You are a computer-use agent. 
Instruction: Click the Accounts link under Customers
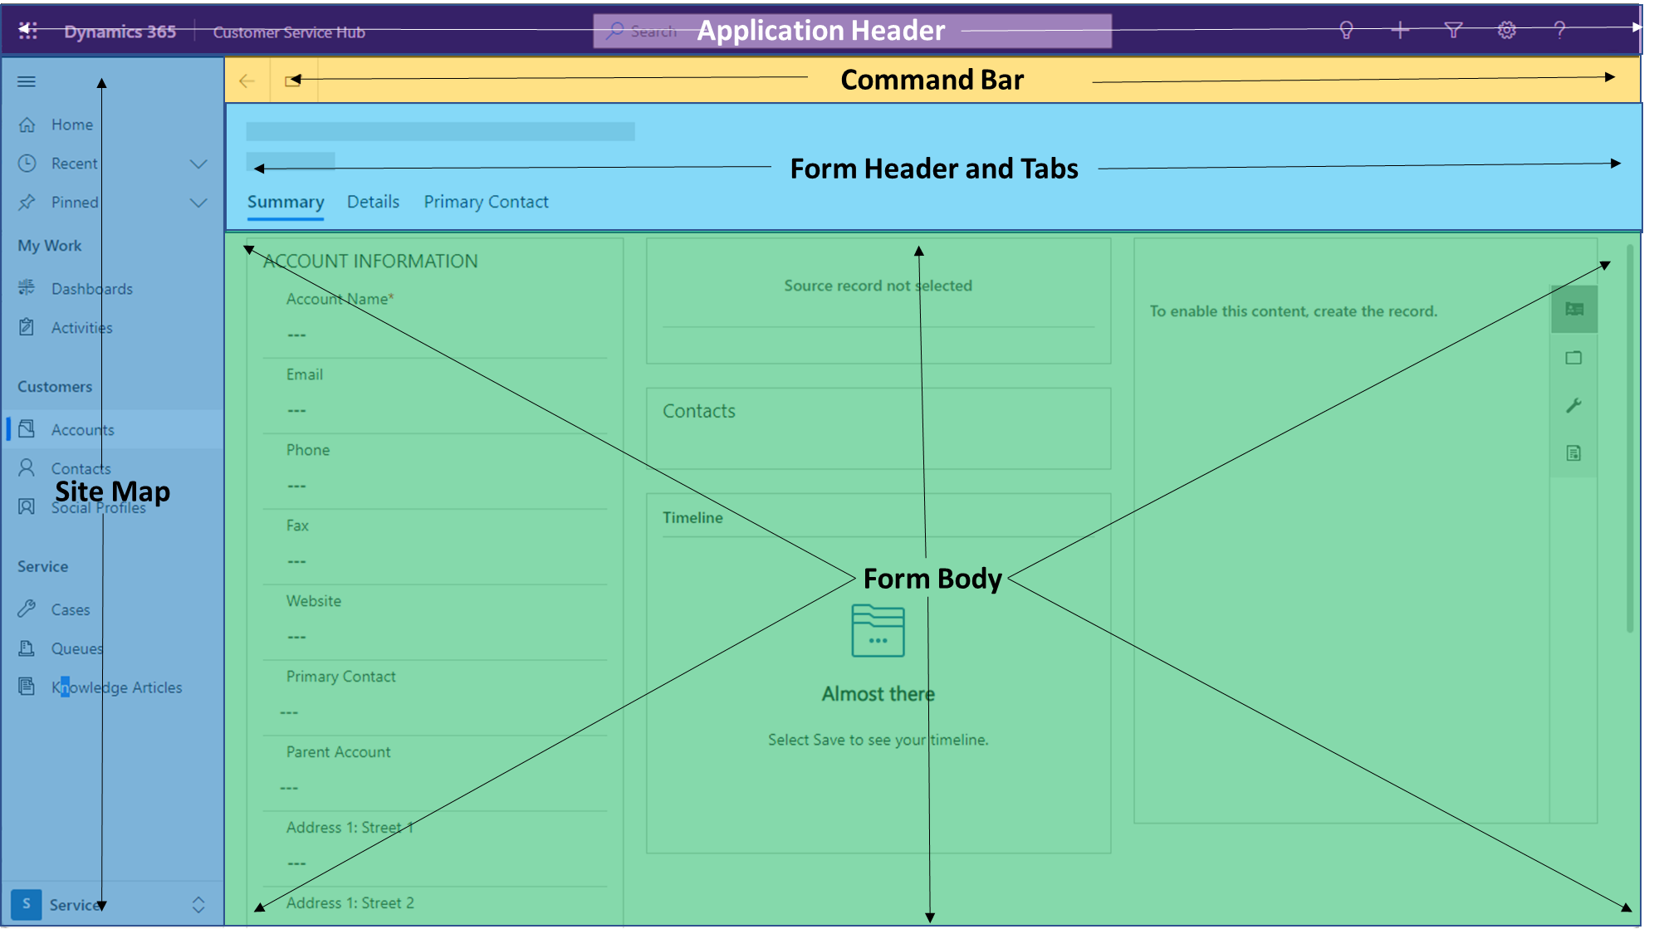(82, 429)
